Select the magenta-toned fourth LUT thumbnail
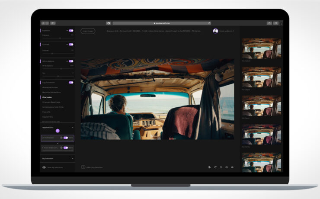Viewport: 320px width, 199px height. coord(262,135)
